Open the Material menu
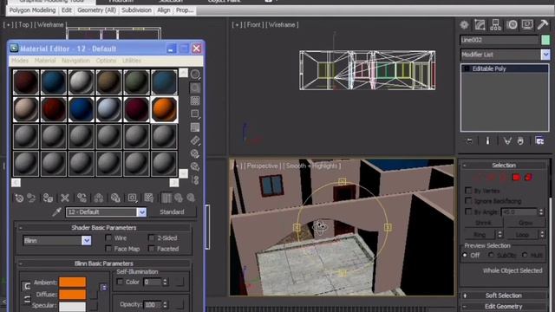The image size is (555, 312). point(45,61)
